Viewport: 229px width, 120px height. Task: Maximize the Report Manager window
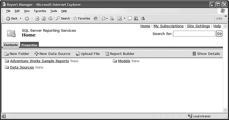[x=218, y=5]
